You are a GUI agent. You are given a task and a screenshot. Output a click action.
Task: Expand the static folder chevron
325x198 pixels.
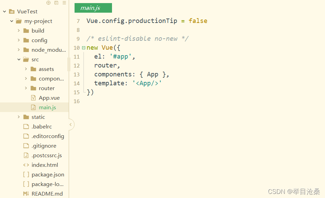(19, 117)
